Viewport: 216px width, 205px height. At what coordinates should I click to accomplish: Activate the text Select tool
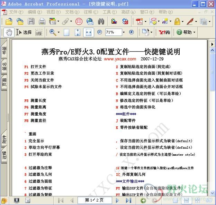(24, 32)
